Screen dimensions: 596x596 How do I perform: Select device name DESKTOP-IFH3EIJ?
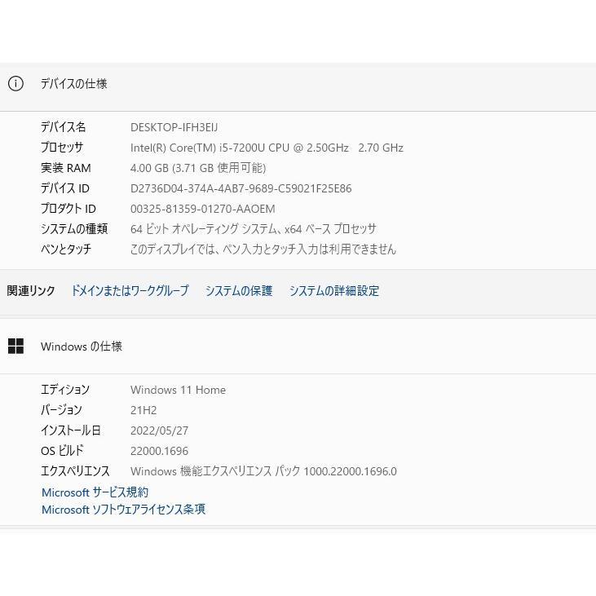point(174,127)
